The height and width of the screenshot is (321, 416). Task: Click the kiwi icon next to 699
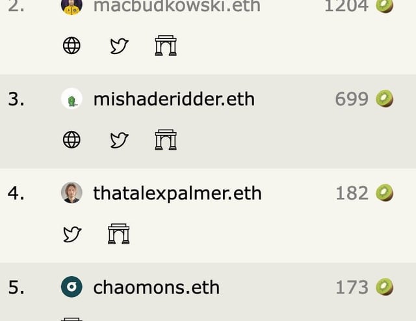(384, 98)
